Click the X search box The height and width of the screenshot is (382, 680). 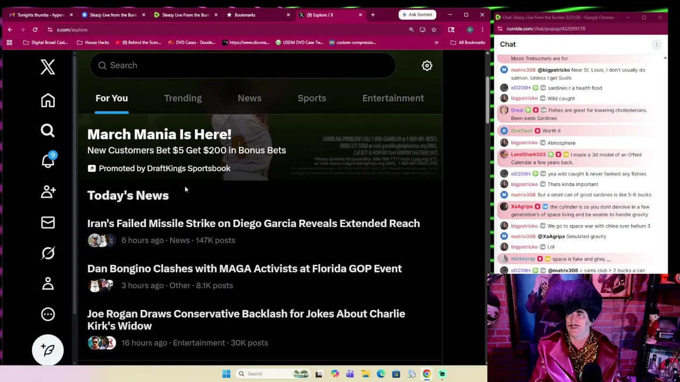tap(242, 65)
